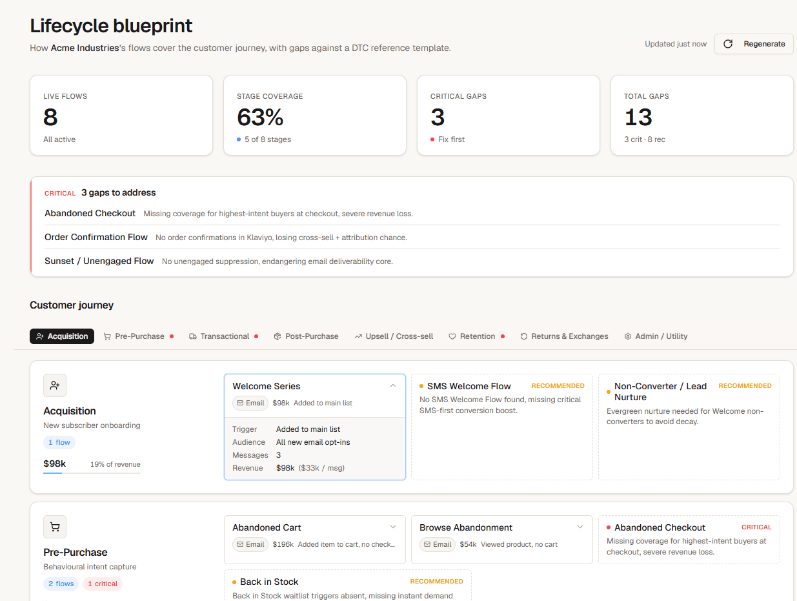Click the Abandoned Checkout row in the critical gaps list
This screenshot has width=797, height=601.
point(412,213)
